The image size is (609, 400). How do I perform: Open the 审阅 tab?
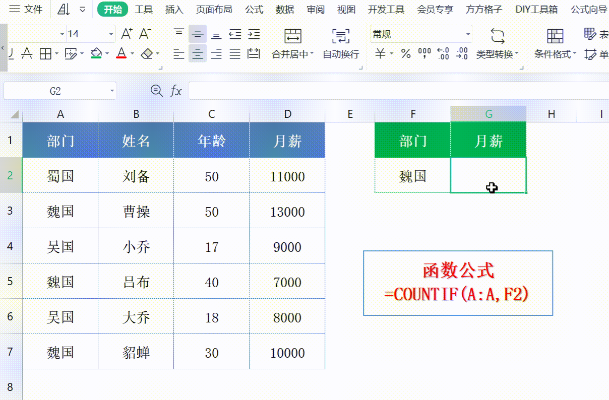[316, 9]
